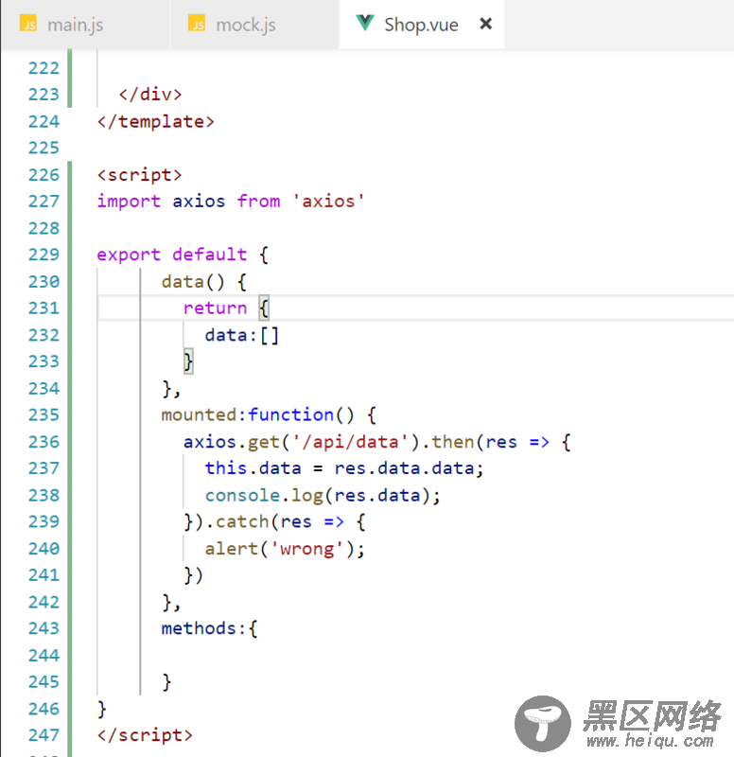The width and height of the screenshot is (734, 757).
Task: Click line number 246
Action: coord(44,709)
